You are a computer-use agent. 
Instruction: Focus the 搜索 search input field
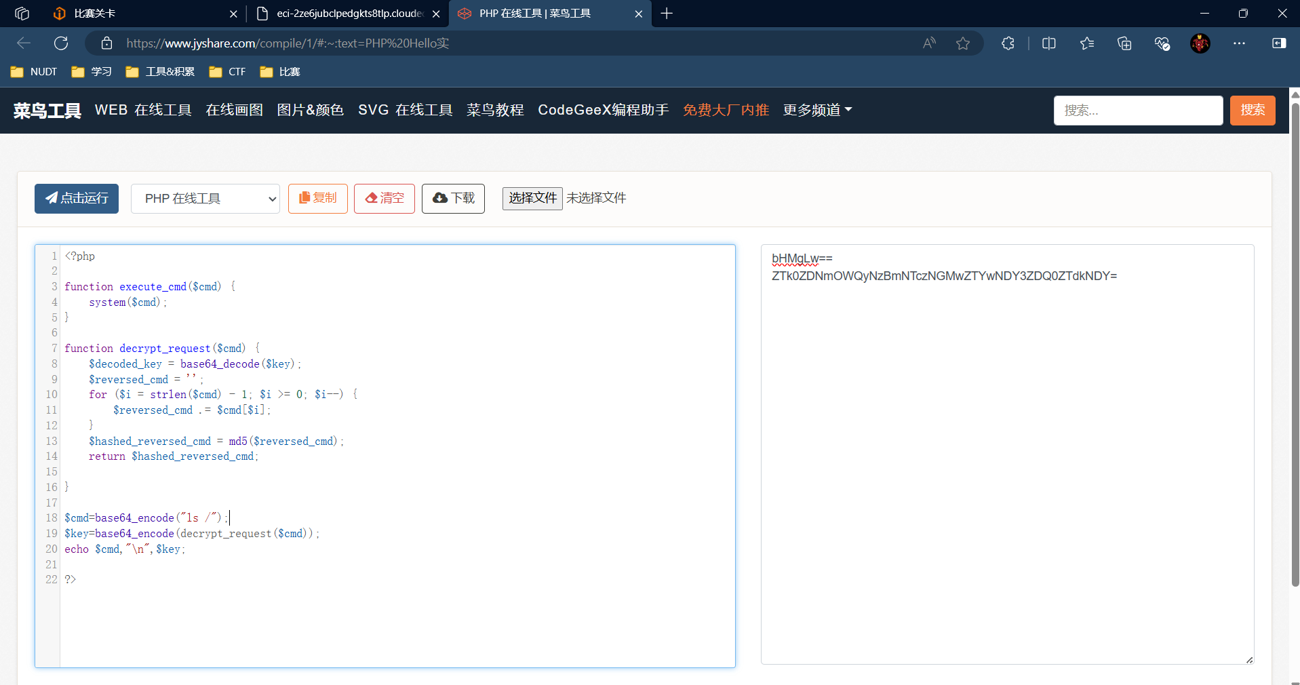pyautogui.click(x=1137, y=110)
